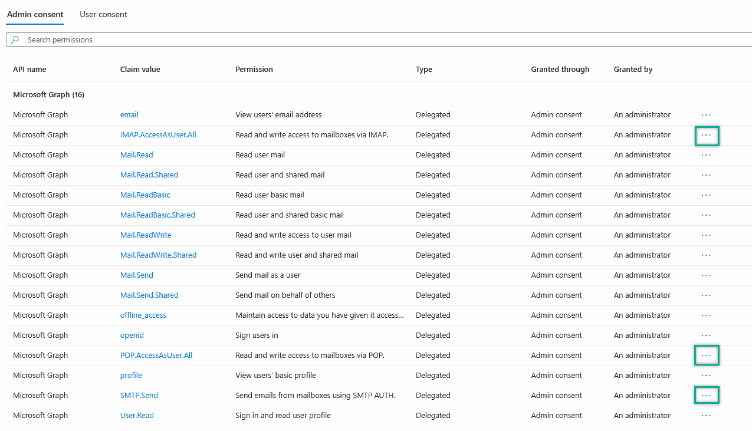Open ellipsis menu for offline_access row
Screen dimensions: 752x431
pos(706,315)
